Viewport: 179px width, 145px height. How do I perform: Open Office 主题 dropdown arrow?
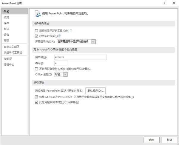65,75
